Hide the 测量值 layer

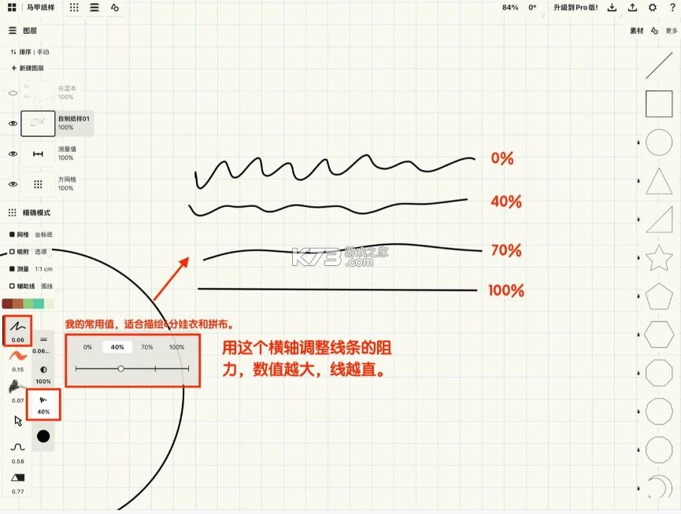13,153
